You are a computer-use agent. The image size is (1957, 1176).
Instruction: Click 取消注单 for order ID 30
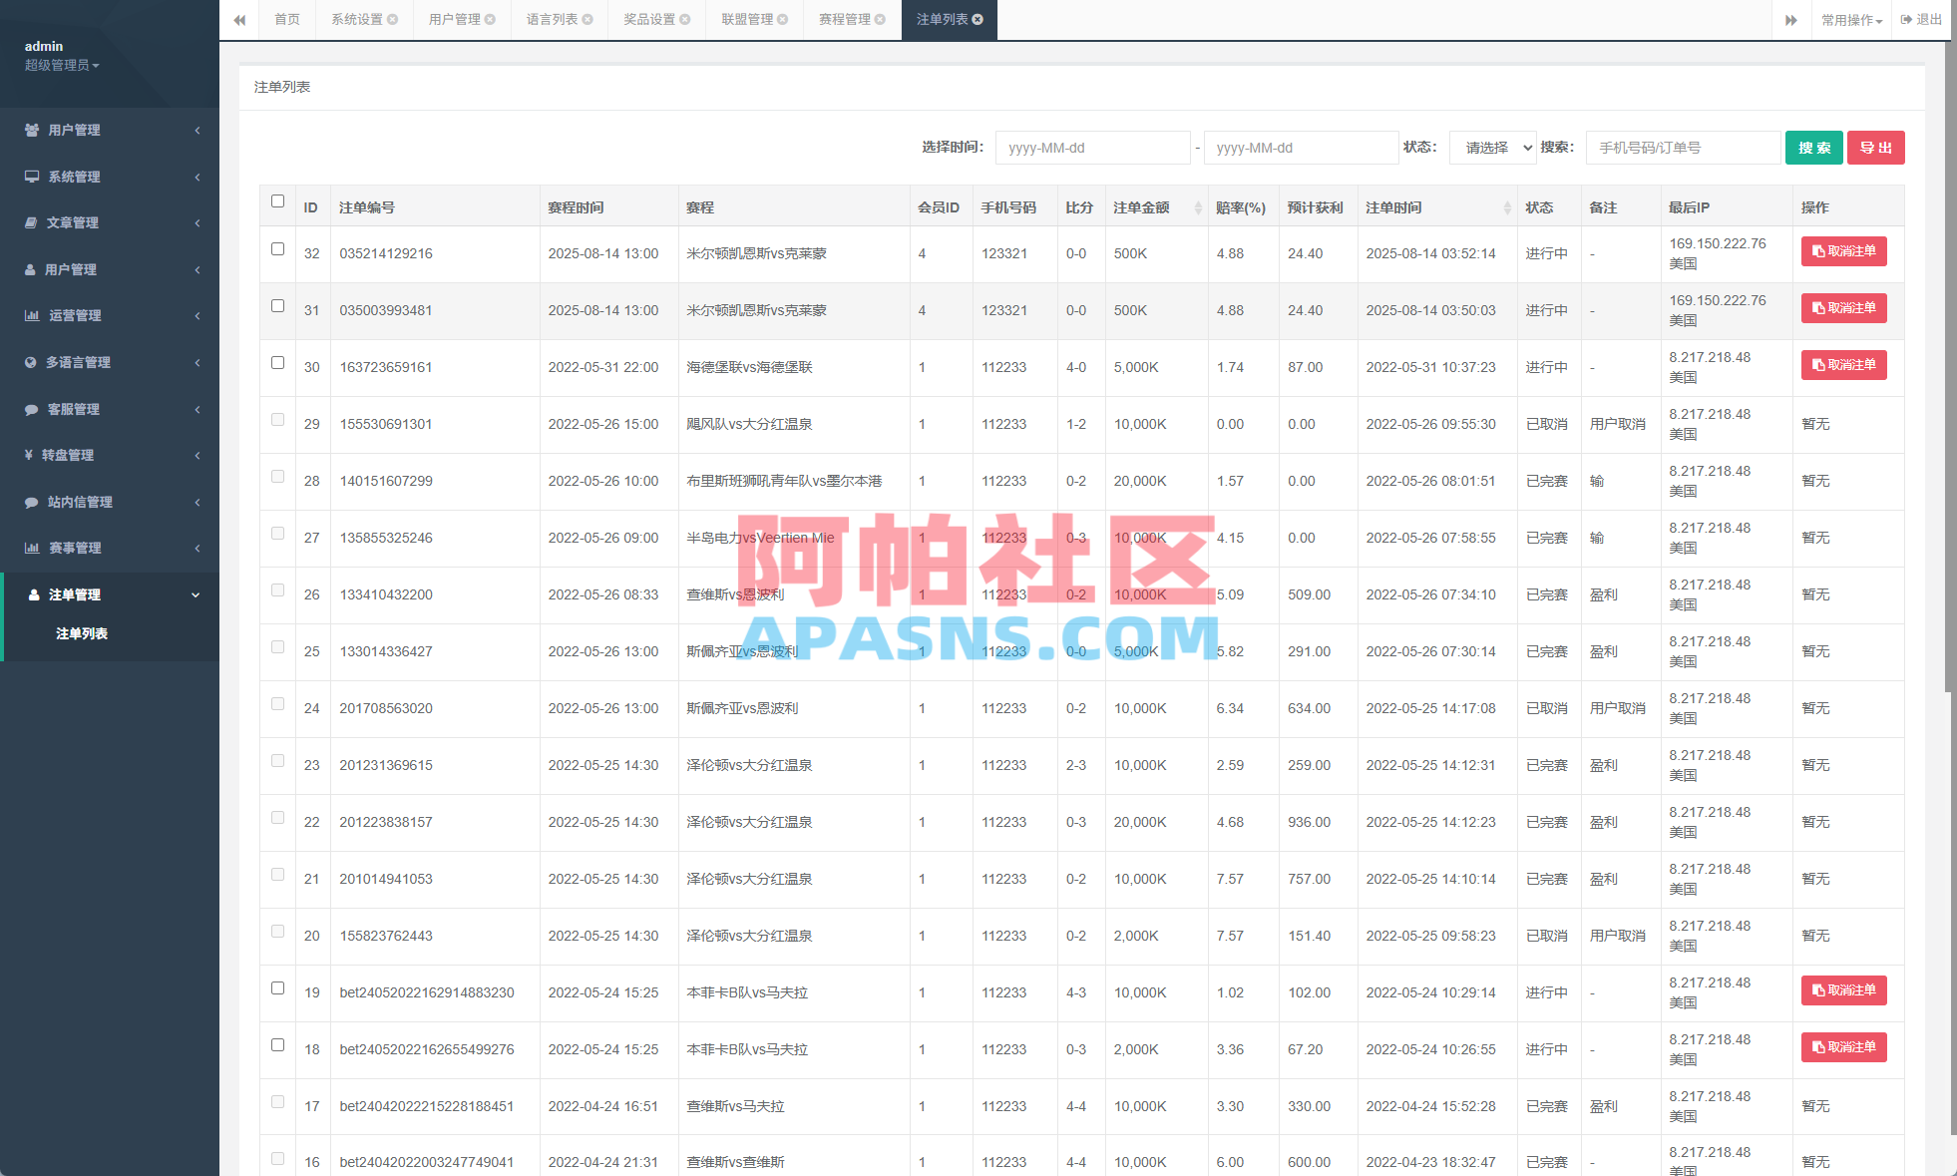[x=1843, y=365]
